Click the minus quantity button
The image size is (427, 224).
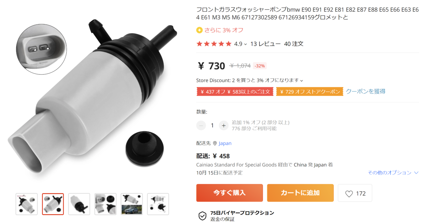pyautogui.click(x=201, y=125)
